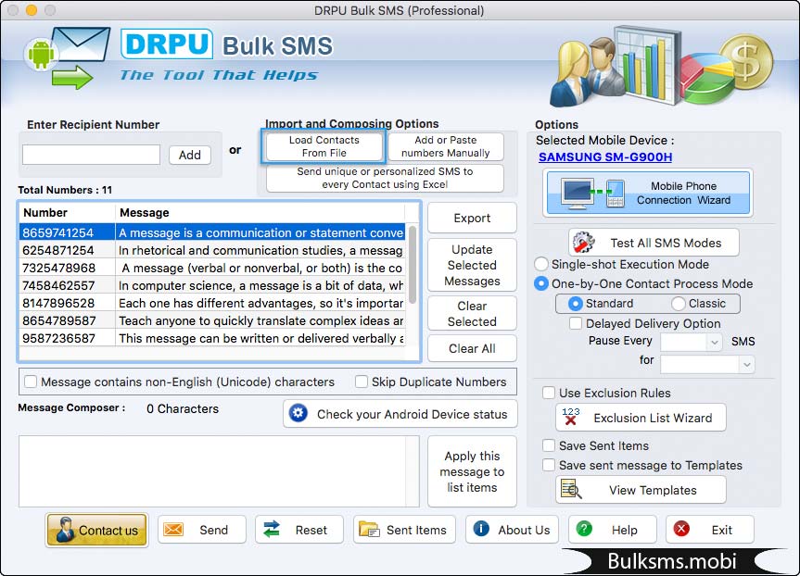Choose the Standard radio option

[575, 304]
